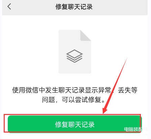Click the word 微信 in the description
Screen dimensions: 151x139
point(32,90)
